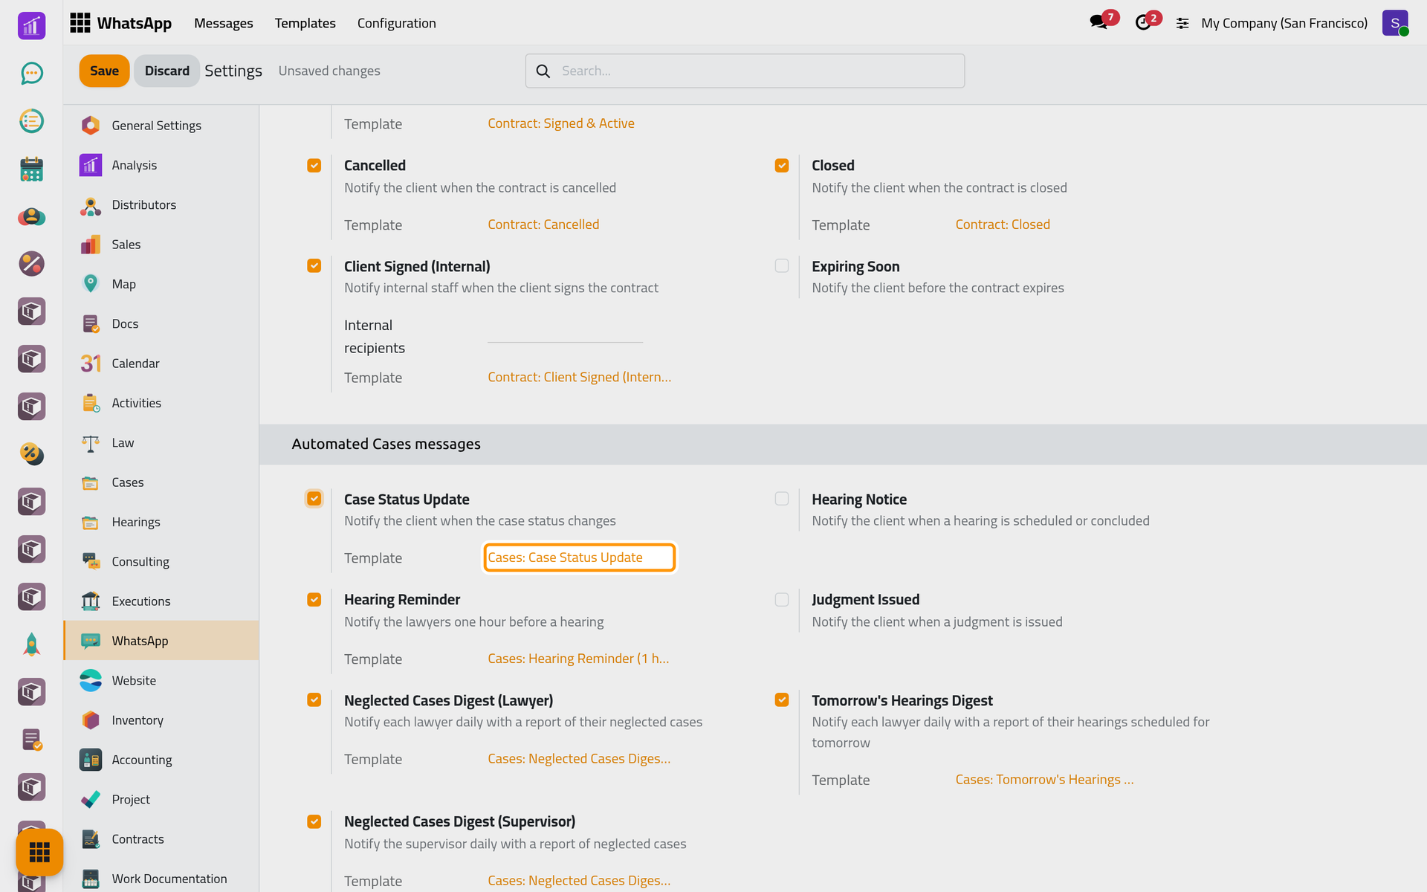The width and height of the screenshot is (1427, 892).
Task: Open Executions settings section
Action: (161, 601)
